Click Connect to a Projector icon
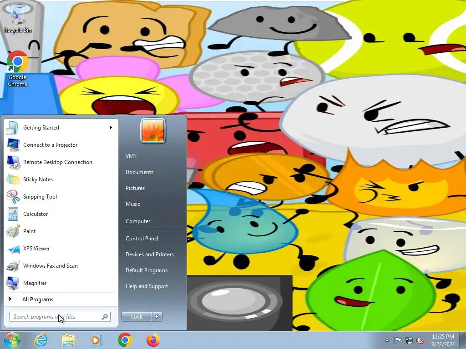Image resolution: width=466 pixels, height=349 pixels. point(13,145)
